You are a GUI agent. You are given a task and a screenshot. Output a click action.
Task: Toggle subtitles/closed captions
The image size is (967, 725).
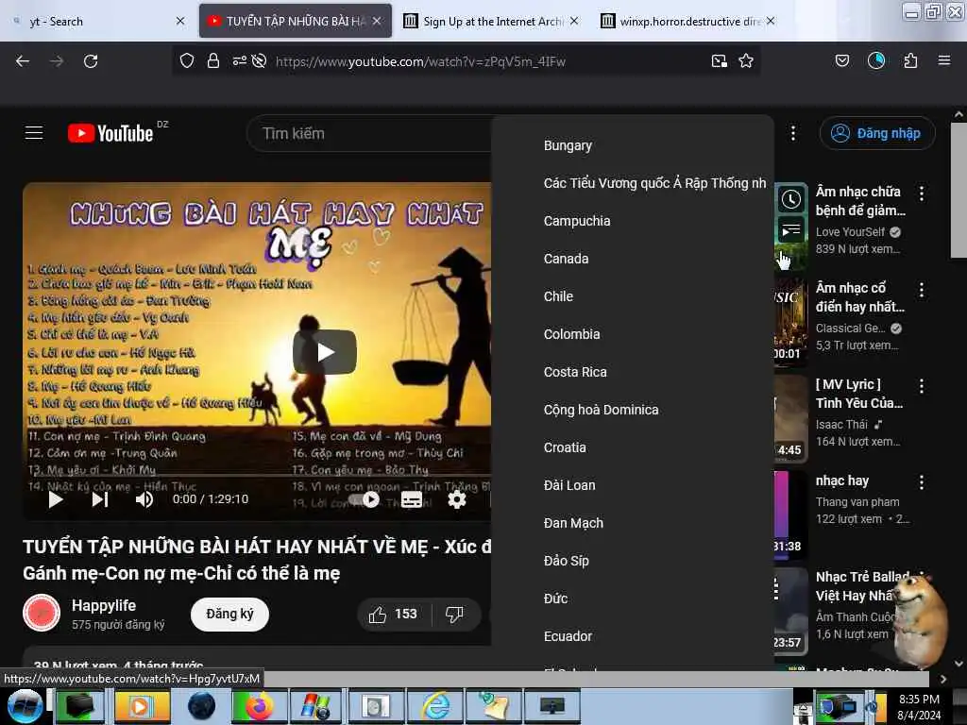pos(412,499)
